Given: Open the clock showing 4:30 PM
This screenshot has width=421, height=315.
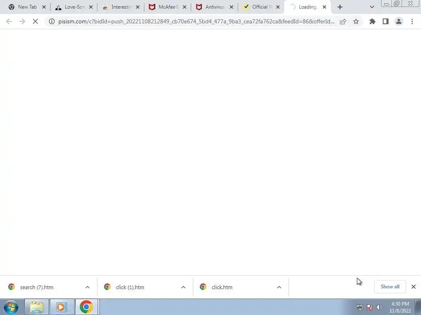Looking at the screenshot, I should (400, 307).
